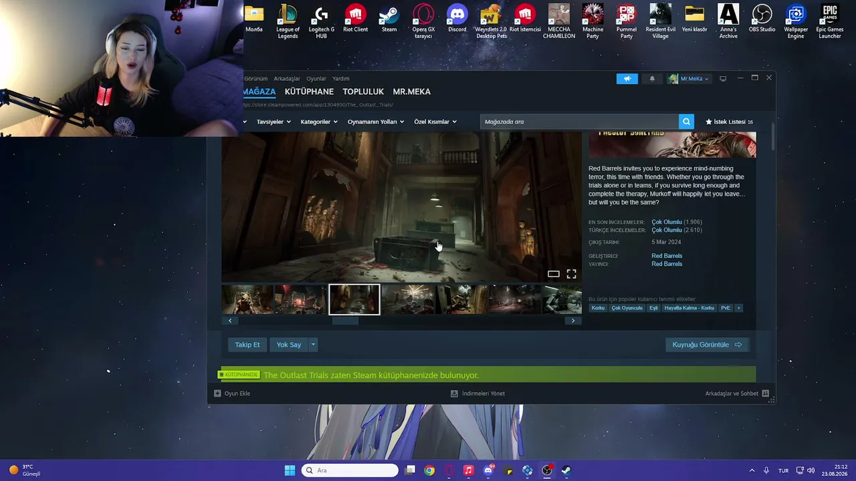856x481 pixels.
Task: Click the Yok Say button
Action: pyautogui.click(x=289, y=345)
